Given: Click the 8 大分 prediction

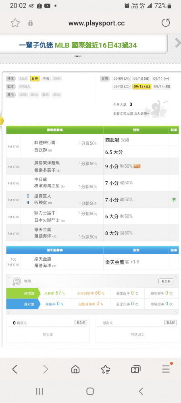Looking at the screenshot, I should pos(112,233).
